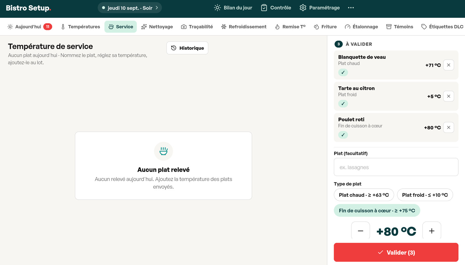Open the Friture tab
This screenshot has height=265, width=465.
[325, 27]
